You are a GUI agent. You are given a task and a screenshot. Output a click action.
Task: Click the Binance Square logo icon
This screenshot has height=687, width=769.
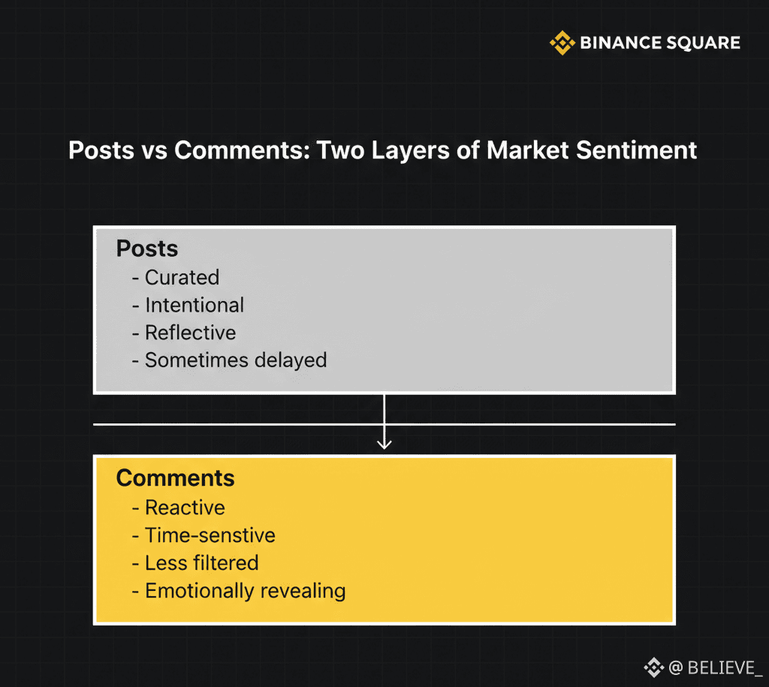[562, 43]
